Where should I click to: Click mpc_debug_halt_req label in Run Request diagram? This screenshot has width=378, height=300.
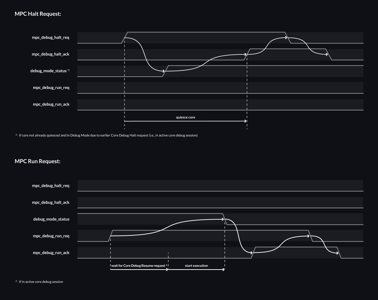click(51, 186)
